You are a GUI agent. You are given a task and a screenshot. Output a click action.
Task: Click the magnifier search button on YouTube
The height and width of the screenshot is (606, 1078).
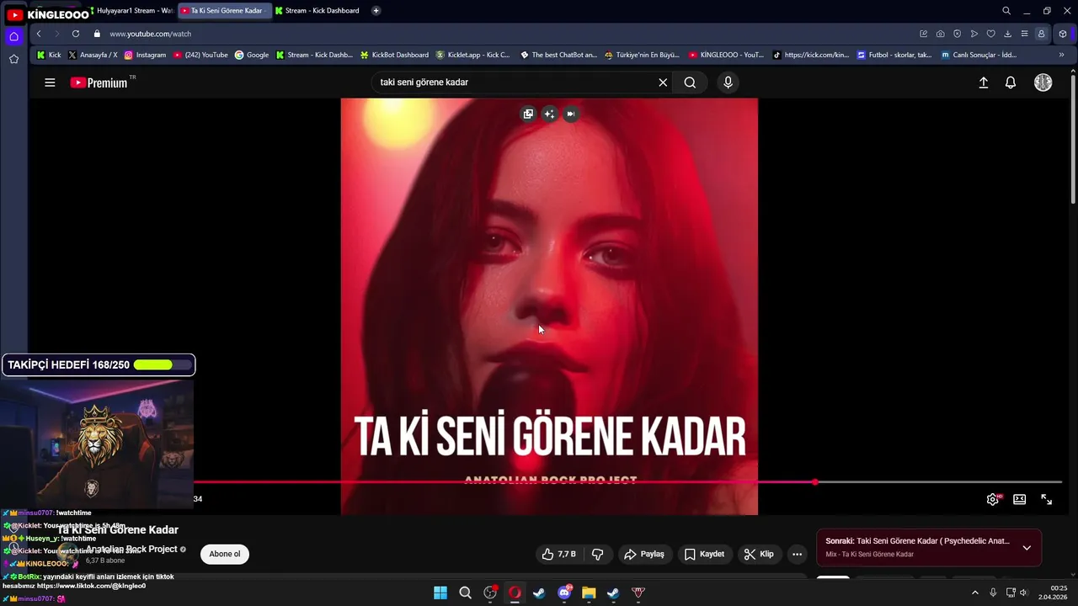pyautogui.click(x=690, y=82)
